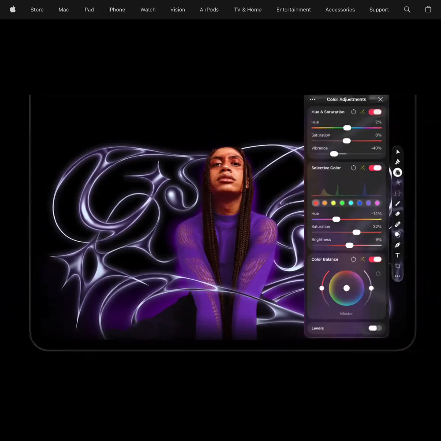The image size is (441, 441).
Task: Click the Master label under the color wheel
Action: tap(347, 314)
